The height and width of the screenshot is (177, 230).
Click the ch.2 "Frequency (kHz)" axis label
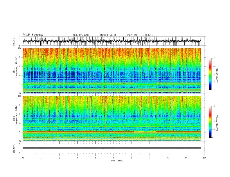16,115
